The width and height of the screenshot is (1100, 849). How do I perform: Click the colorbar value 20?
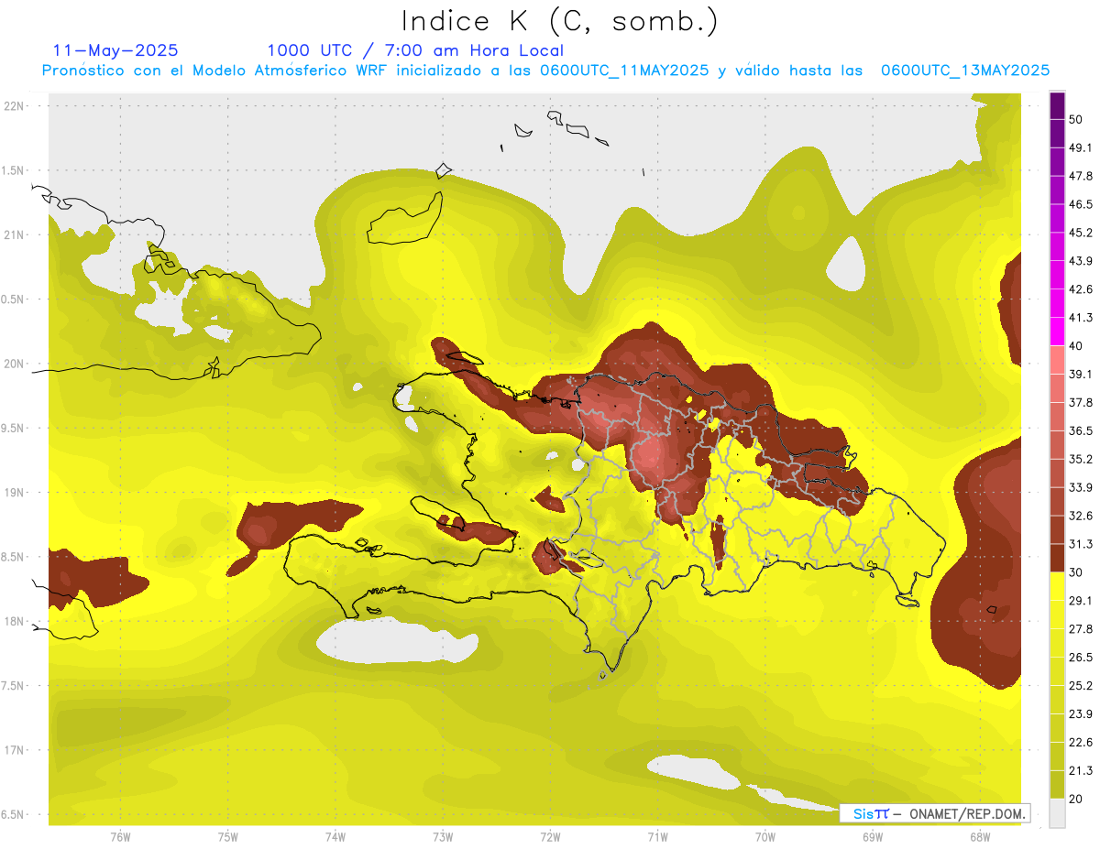(1076, 799)
